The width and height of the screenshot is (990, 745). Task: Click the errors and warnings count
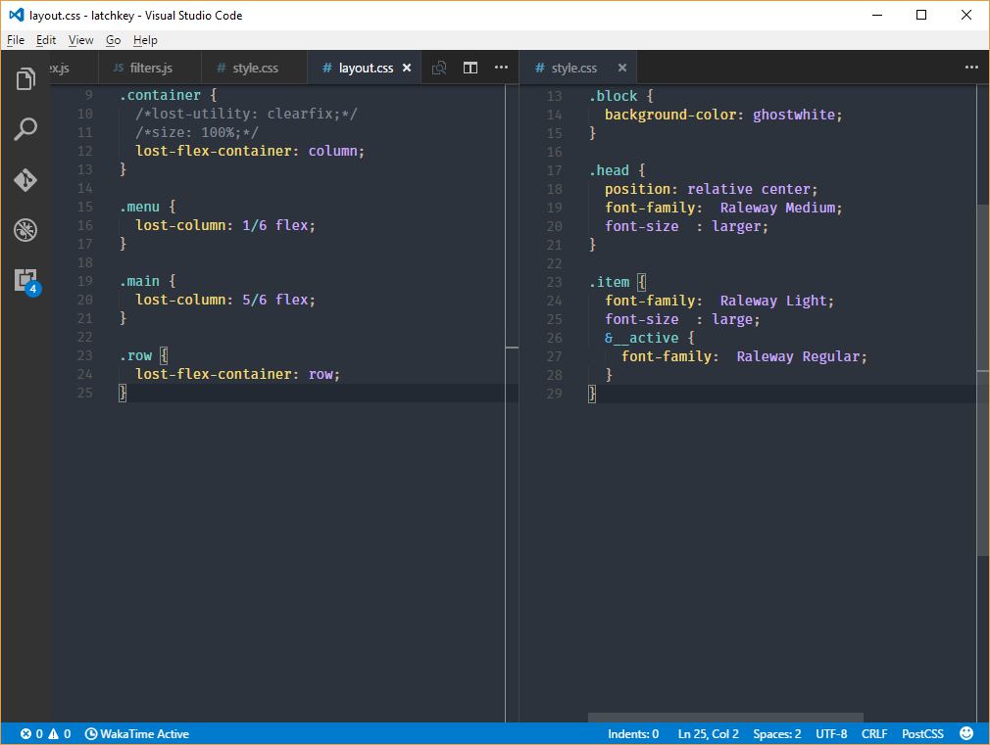click(x=45, y=733)
